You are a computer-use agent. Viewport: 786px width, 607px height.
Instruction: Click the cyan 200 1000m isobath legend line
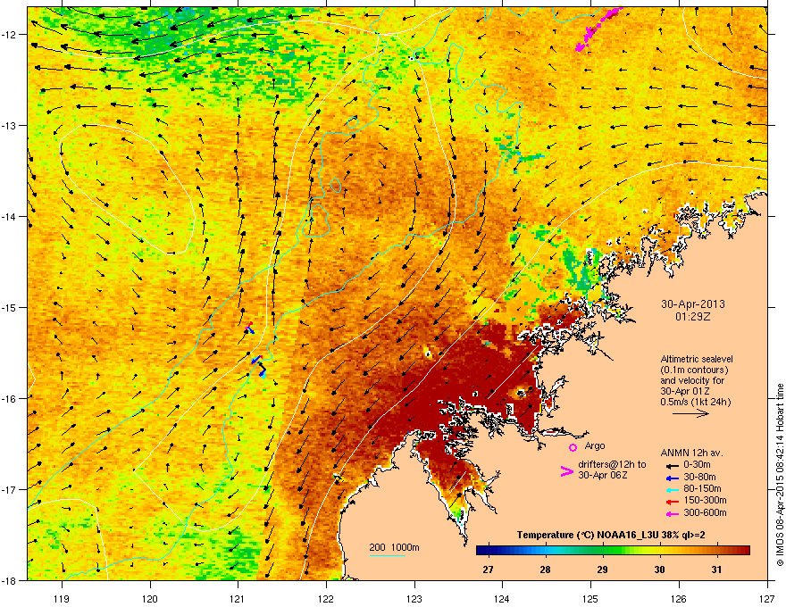tap(388, 555)
